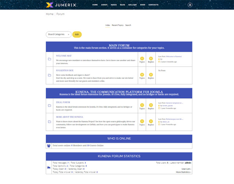234x184 pixels.
Task: Click Replies badge for More About the Kunena
Action: (151, 121)
